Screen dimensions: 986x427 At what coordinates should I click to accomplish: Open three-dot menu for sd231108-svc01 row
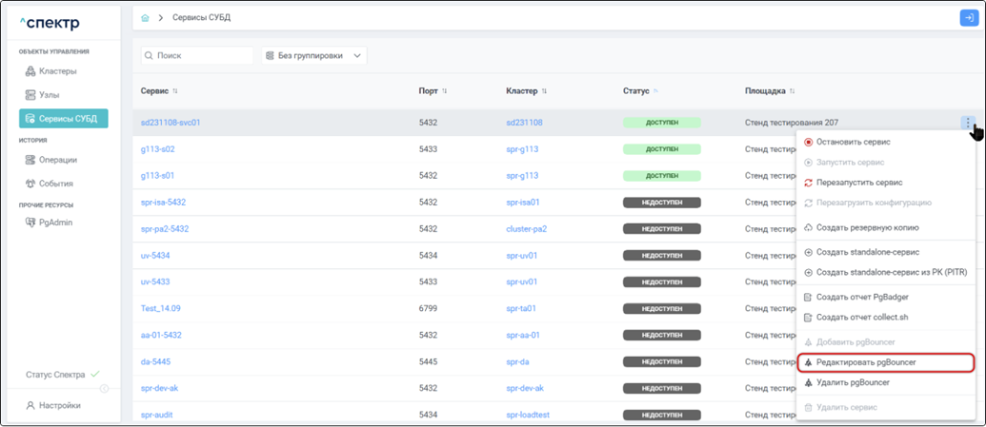pos(967,123)
